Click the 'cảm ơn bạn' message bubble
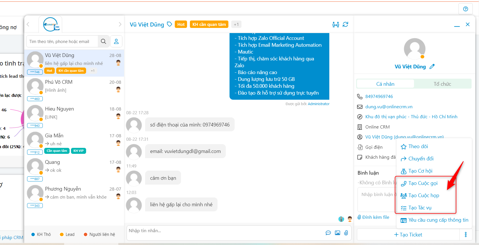 (163, 178)
